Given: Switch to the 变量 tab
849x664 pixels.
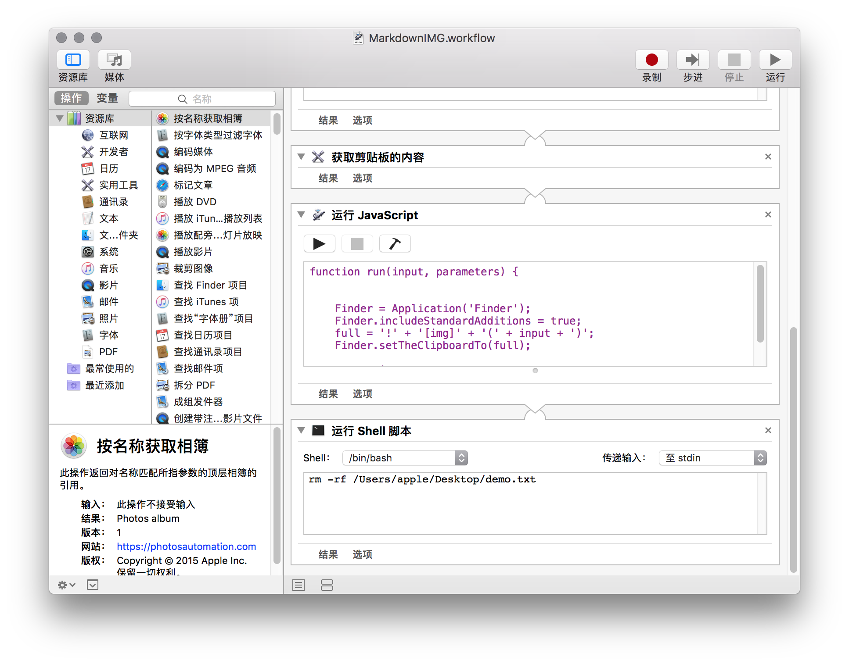Looking at the screenshot, I should click(107, 98).
